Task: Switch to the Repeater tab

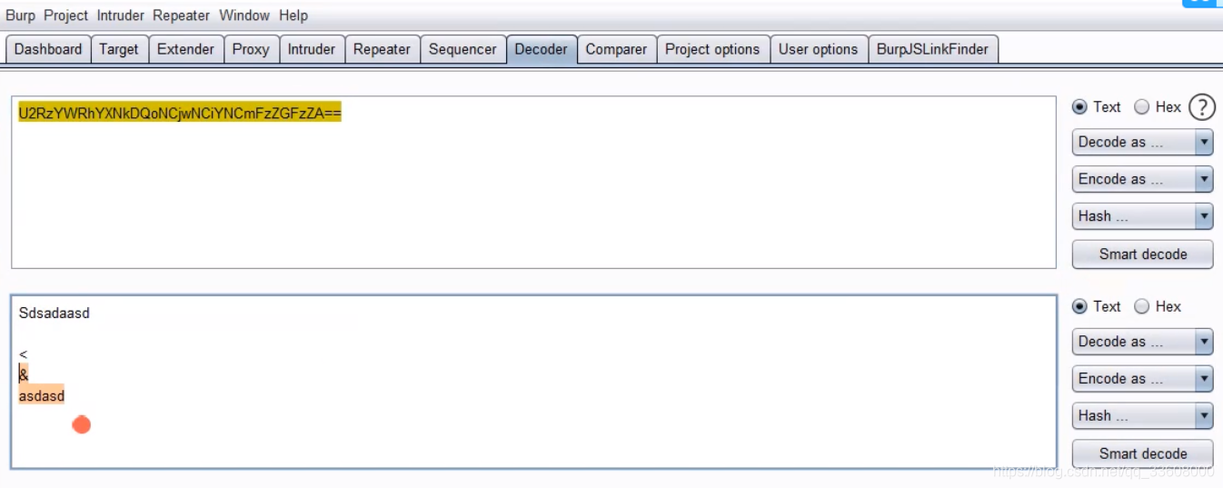Action: pos(382,49)
